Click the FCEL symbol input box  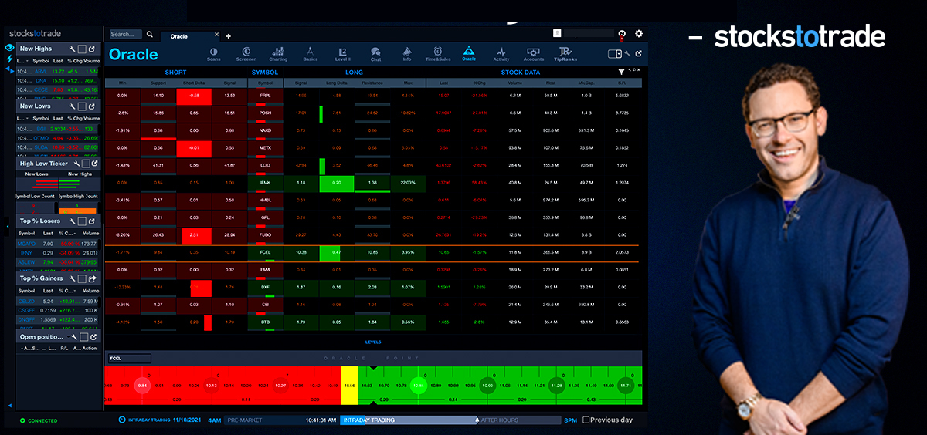(x=130, y=359)
